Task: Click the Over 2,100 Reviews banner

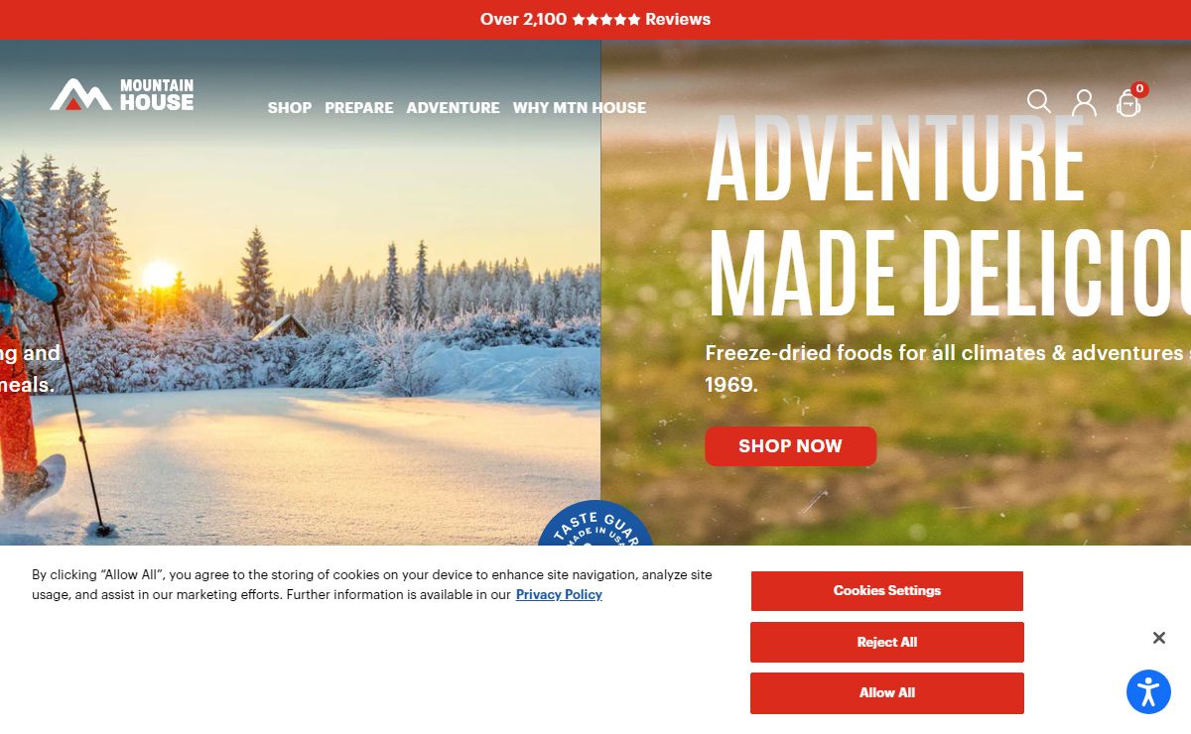Action: [x=595, y=19]
